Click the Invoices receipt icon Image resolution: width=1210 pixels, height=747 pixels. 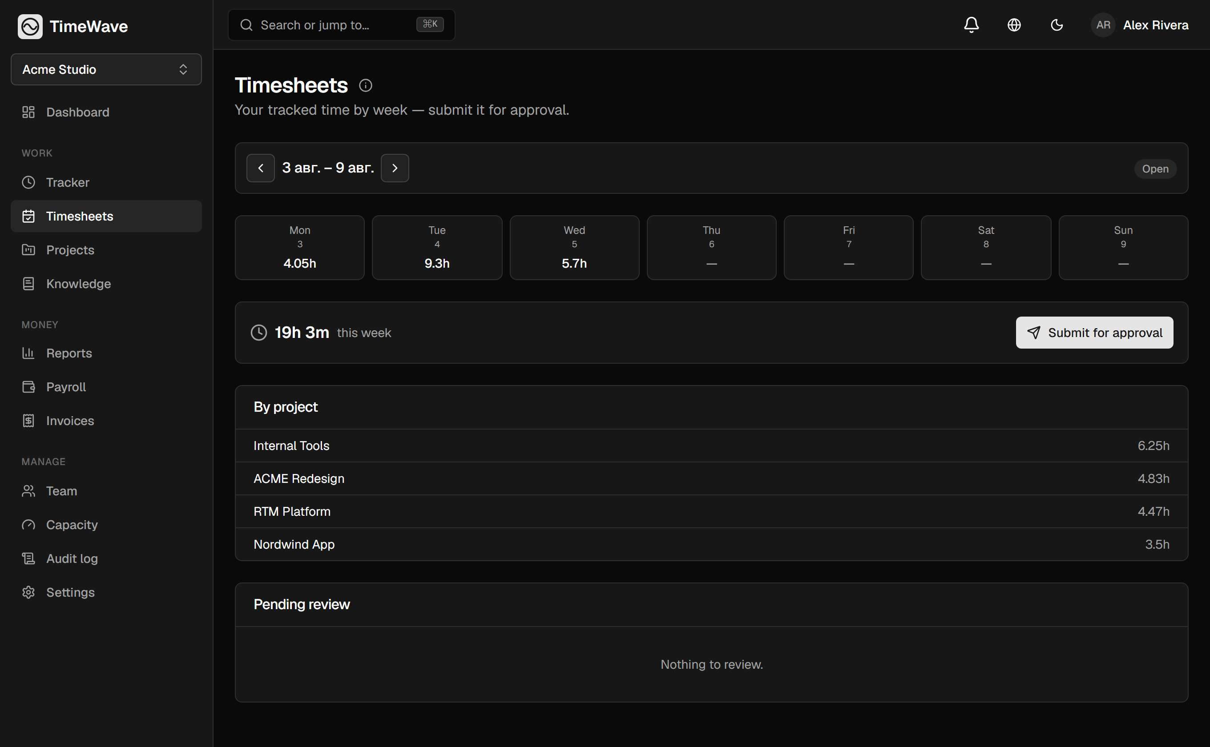28,421
